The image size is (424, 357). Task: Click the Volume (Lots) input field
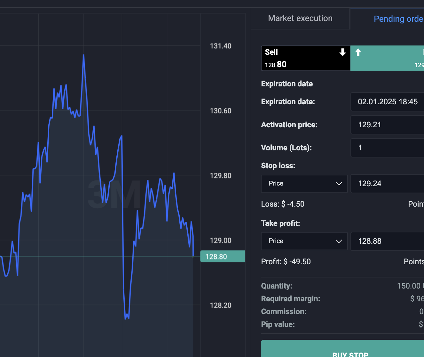(x=388, y=148)
